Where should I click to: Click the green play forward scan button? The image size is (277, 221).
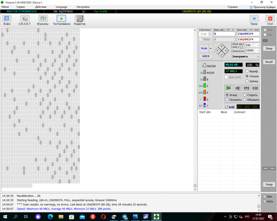(x=228, y=88)
